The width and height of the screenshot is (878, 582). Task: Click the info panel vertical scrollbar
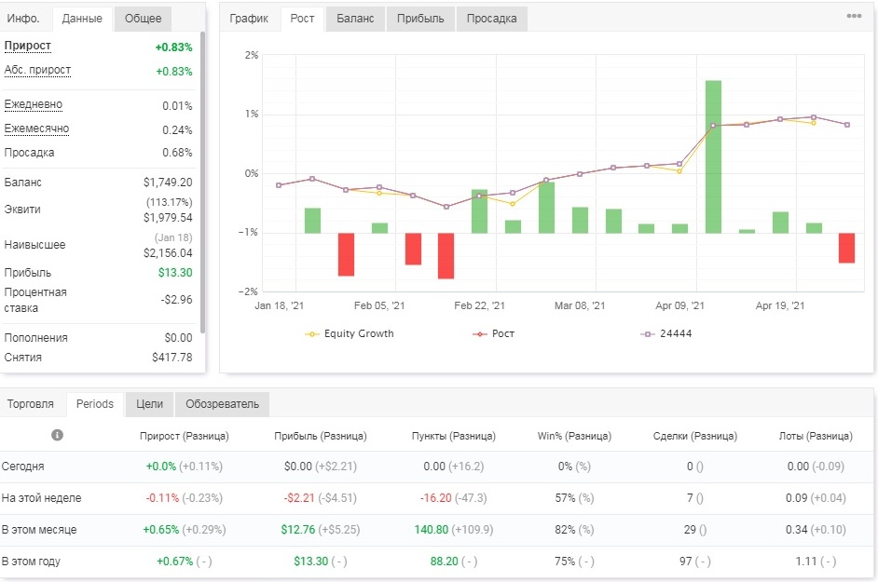pos(202,182)
